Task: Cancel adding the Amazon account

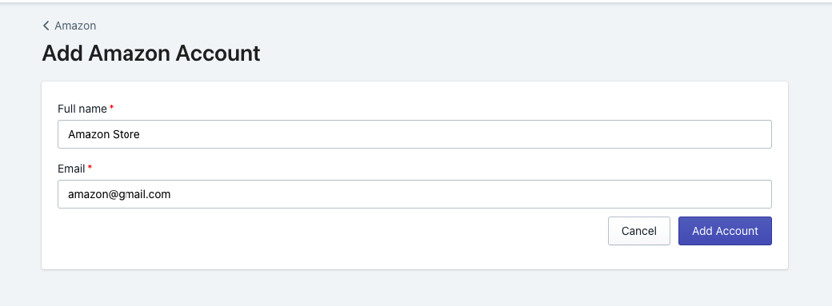Action: point(639,231)
